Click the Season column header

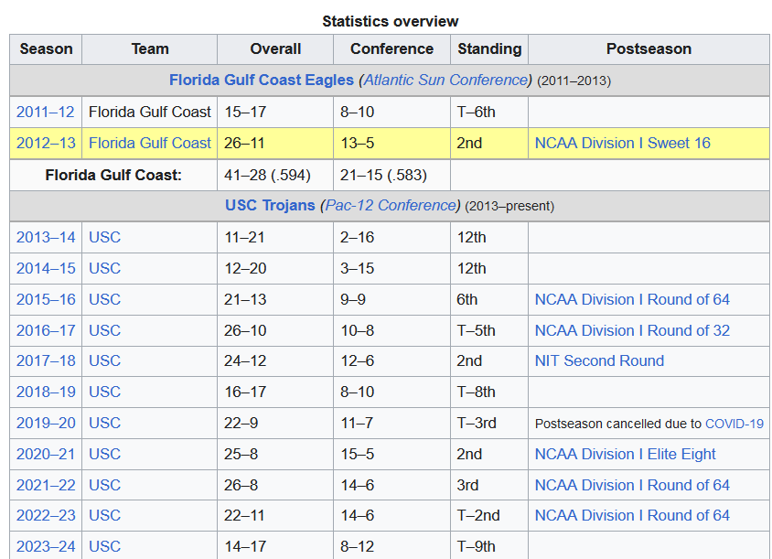[x=46, y=48]
